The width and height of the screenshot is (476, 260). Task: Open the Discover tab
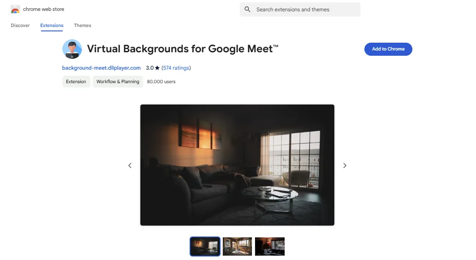[x=20, y=26]
